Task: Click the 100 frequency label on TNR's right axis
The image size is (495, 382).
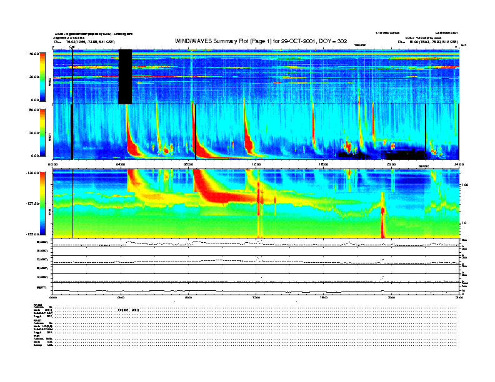Action: (x=464, y=185)
